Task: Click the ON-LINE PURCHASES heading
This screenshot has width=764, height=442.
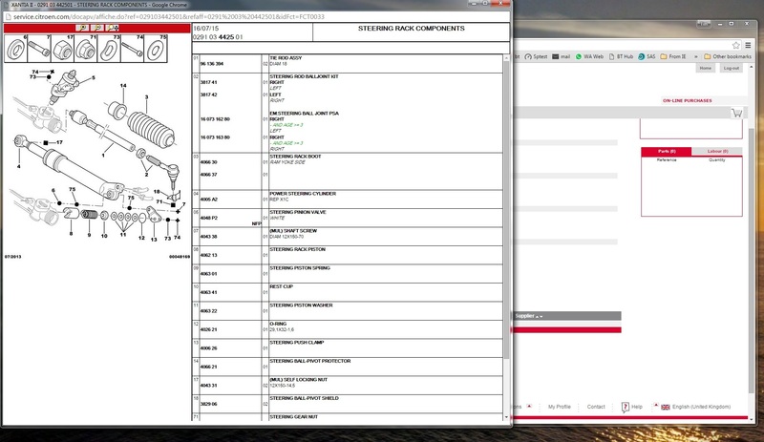Action: pos(688,101)
